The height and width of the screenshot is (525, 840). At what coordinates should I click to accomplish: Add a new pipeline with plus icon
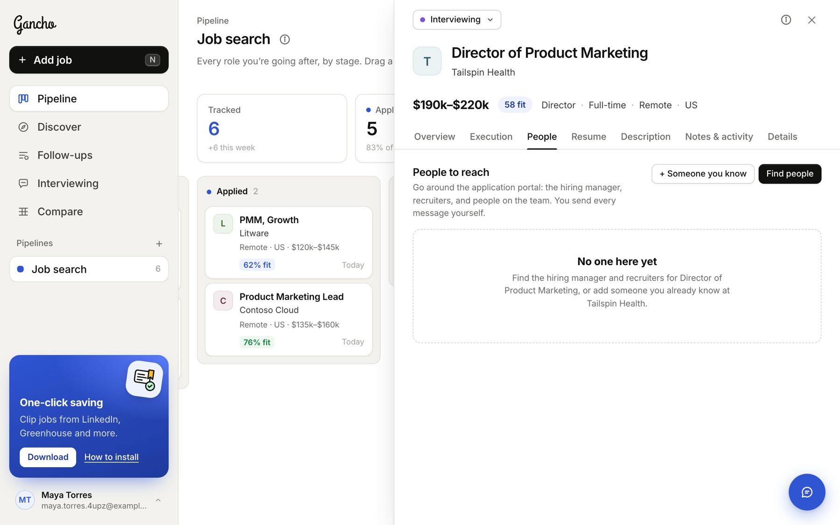pos(159,244)
